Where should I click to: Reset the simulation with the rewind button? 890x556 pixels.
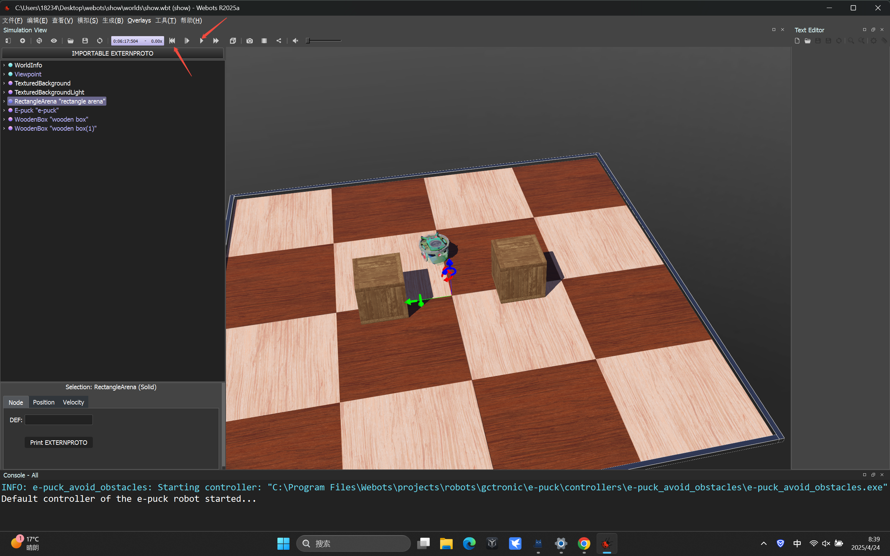tap(172, 41)
